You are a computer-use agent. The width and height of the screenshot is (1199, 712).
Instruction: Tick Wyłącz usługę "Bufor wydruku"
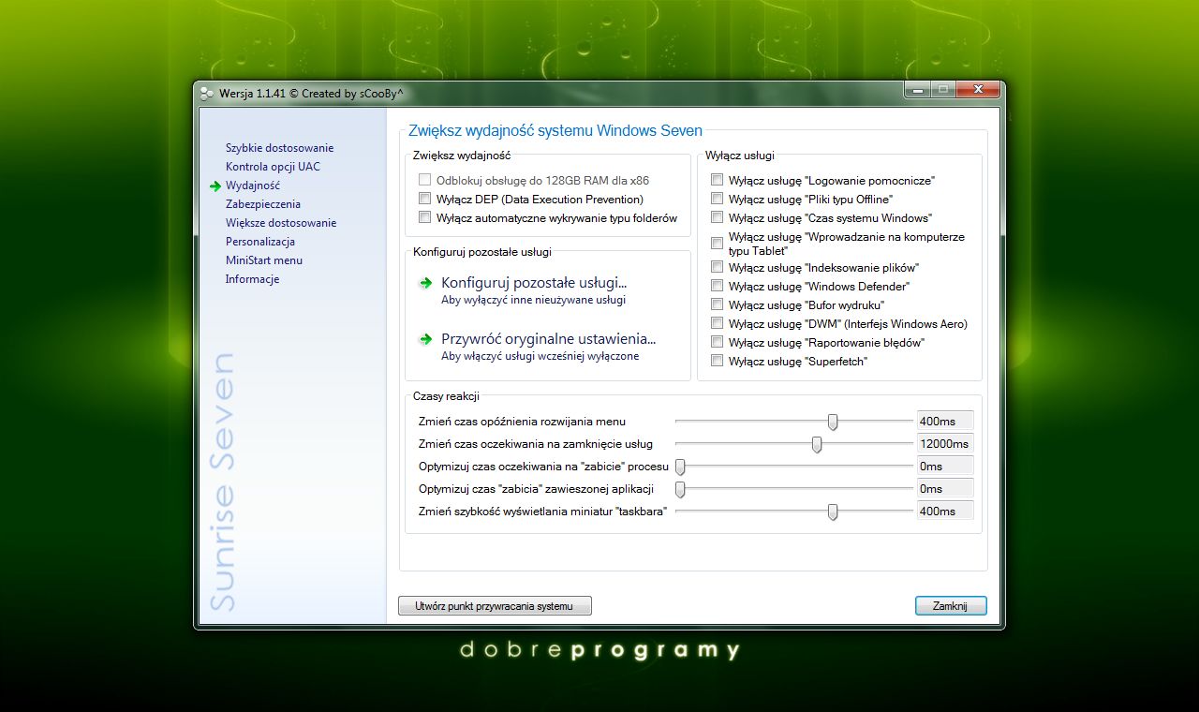pyautogui.click(x=717, y=304)
